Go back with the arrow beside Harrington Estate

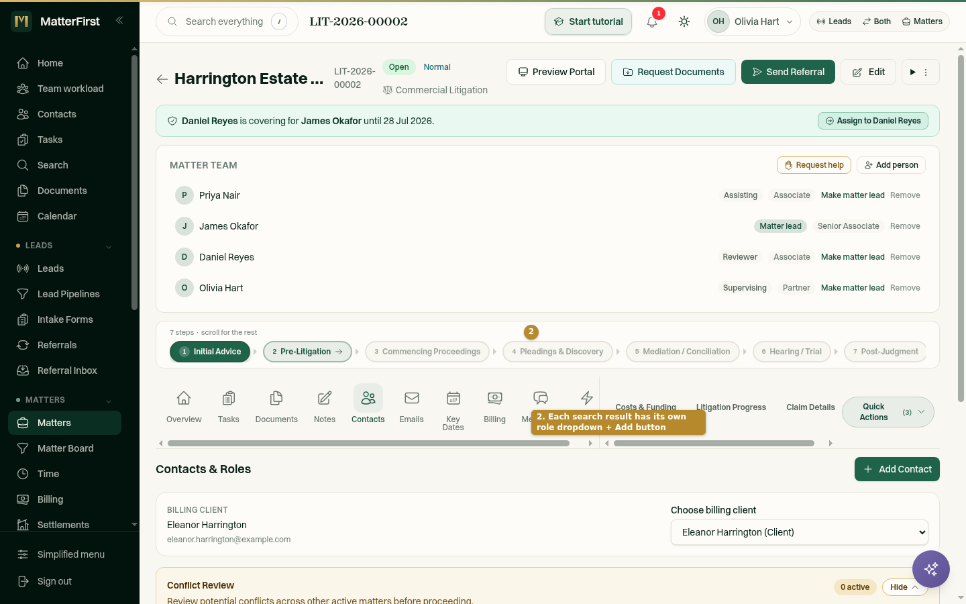[162, 79]
